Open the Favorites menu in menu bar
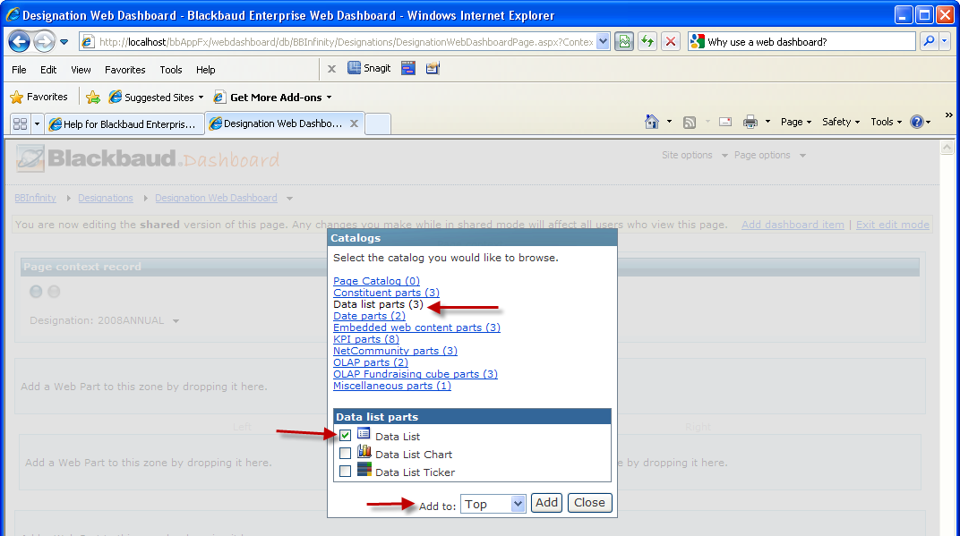 click(124, 70)
